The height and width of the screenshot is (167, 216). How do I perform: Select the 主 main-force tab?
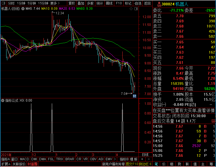tap(203, 164)
